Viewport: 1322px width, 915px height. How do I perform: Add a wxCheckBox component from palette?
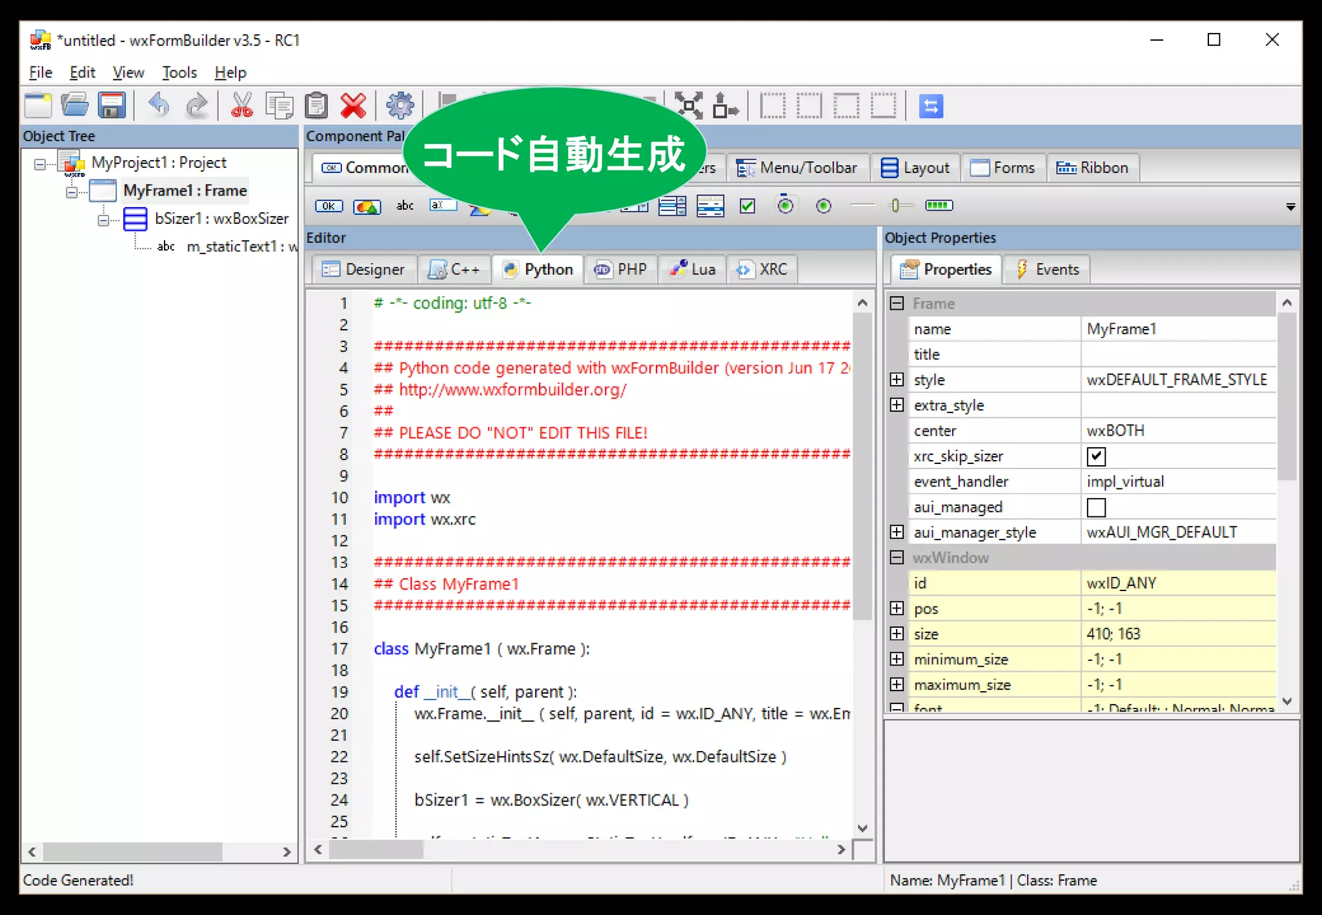coord(747,206)
